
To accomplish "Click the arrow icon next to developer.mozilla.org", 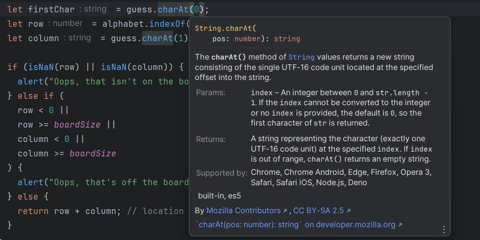I will coord(400,224).
